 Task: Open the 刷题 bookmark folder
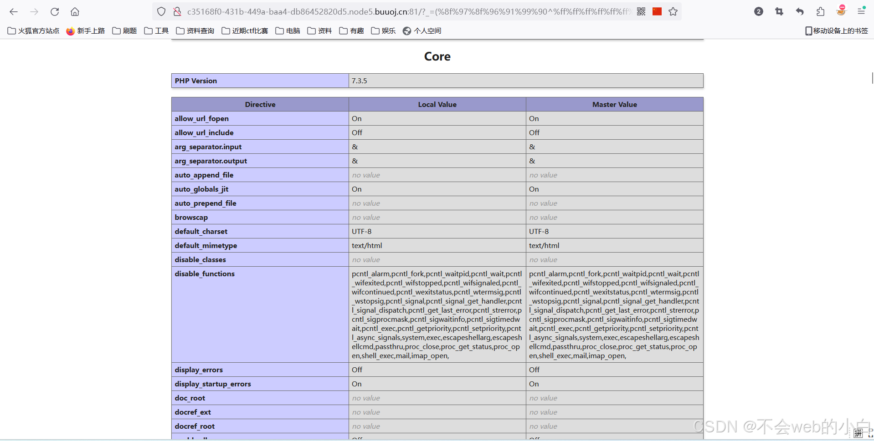124,31
